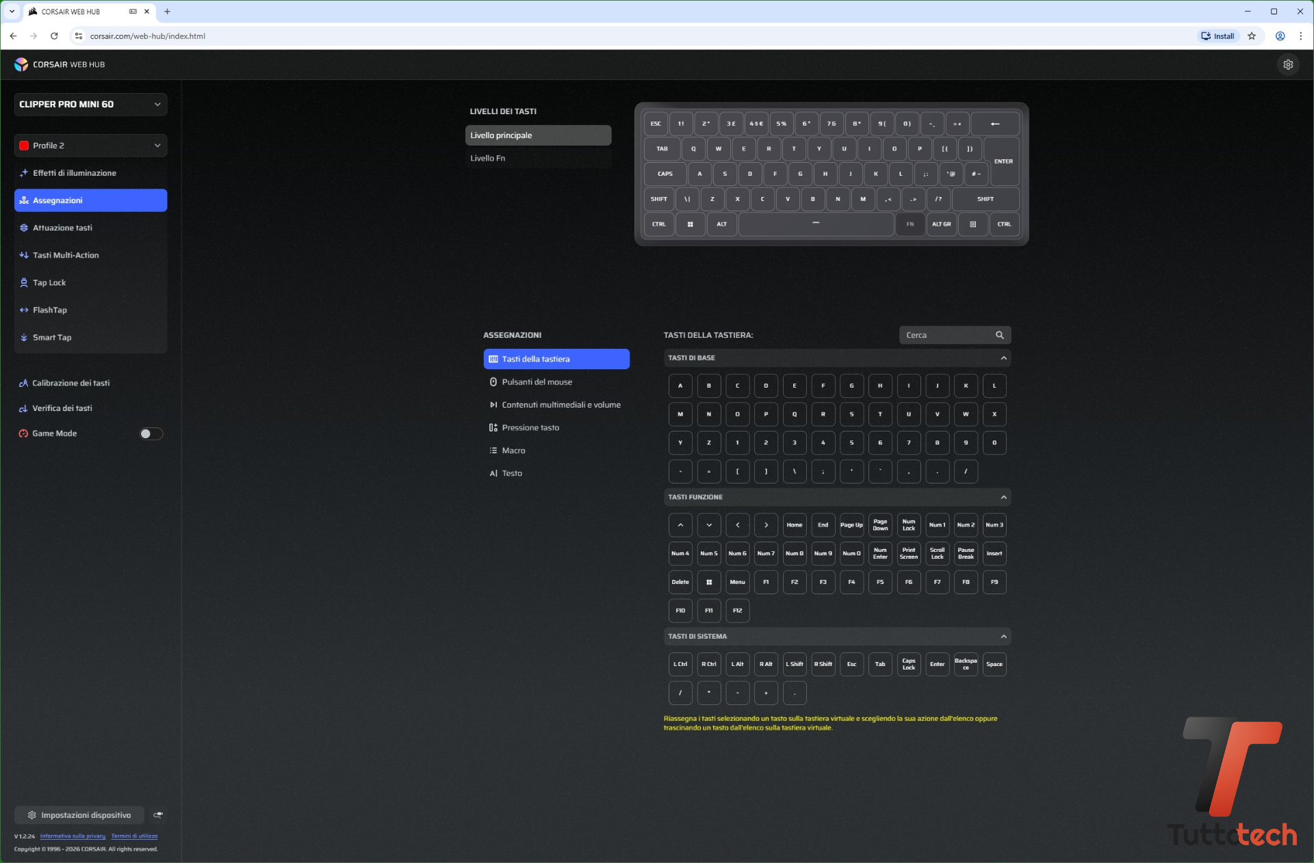Select the Windows key on the virtual keyboard

click(691, 224)
